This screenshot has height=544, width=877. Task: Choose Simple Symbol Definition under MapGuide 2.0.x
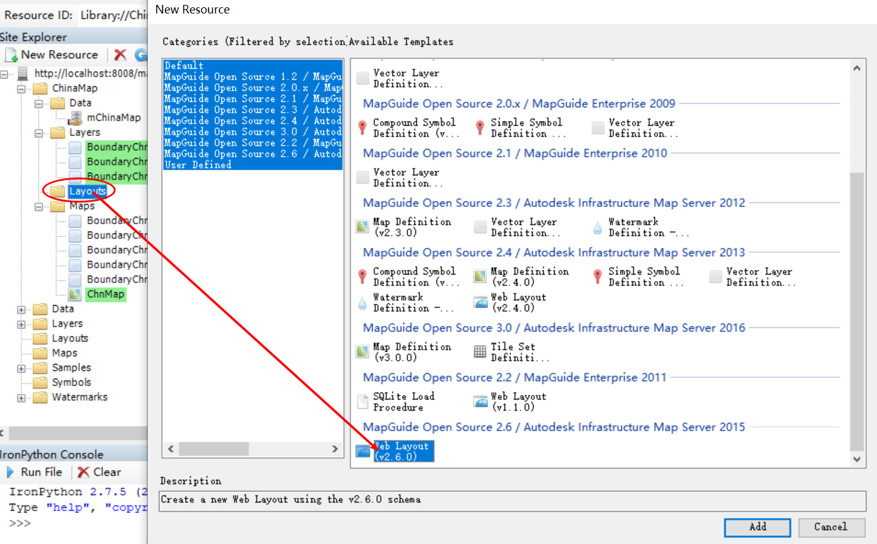point(522,127)
